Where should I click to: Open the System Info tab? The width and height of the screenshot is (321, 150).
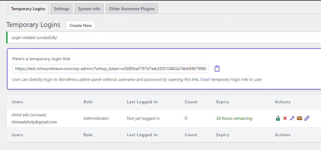point(89,9)
